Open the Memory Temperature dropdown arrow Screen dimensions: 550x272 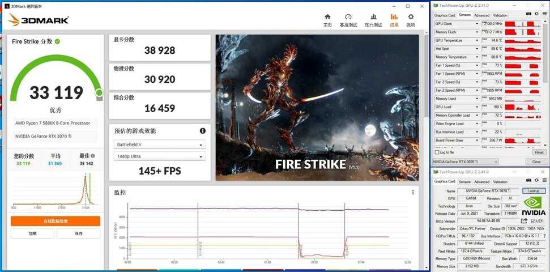point(477,57)
